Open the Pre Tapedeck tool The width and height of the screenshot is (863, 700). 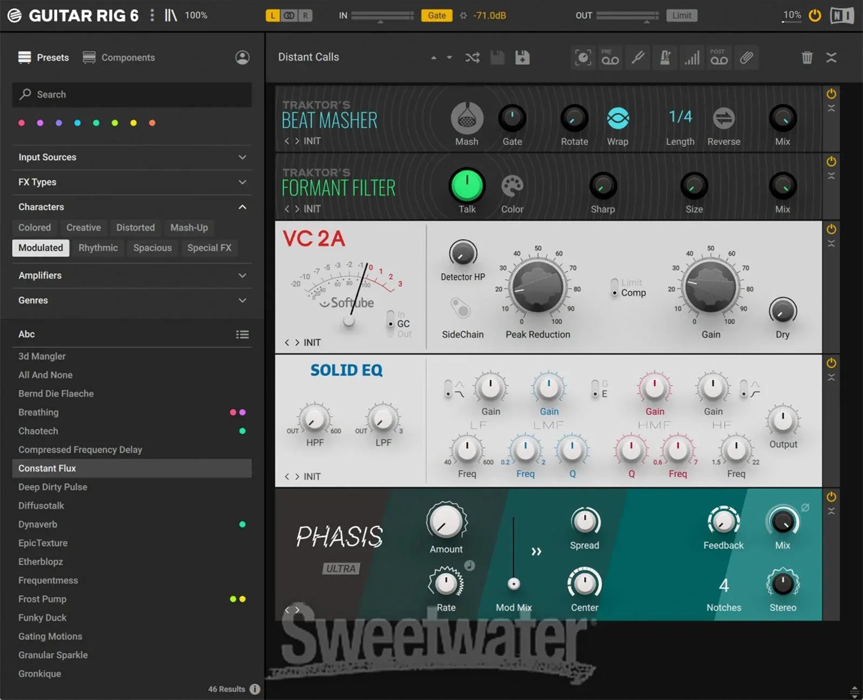(610, 58)
